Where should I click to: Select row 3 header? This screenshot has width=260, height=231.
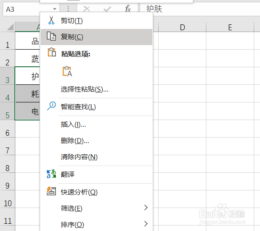(8, 76)
